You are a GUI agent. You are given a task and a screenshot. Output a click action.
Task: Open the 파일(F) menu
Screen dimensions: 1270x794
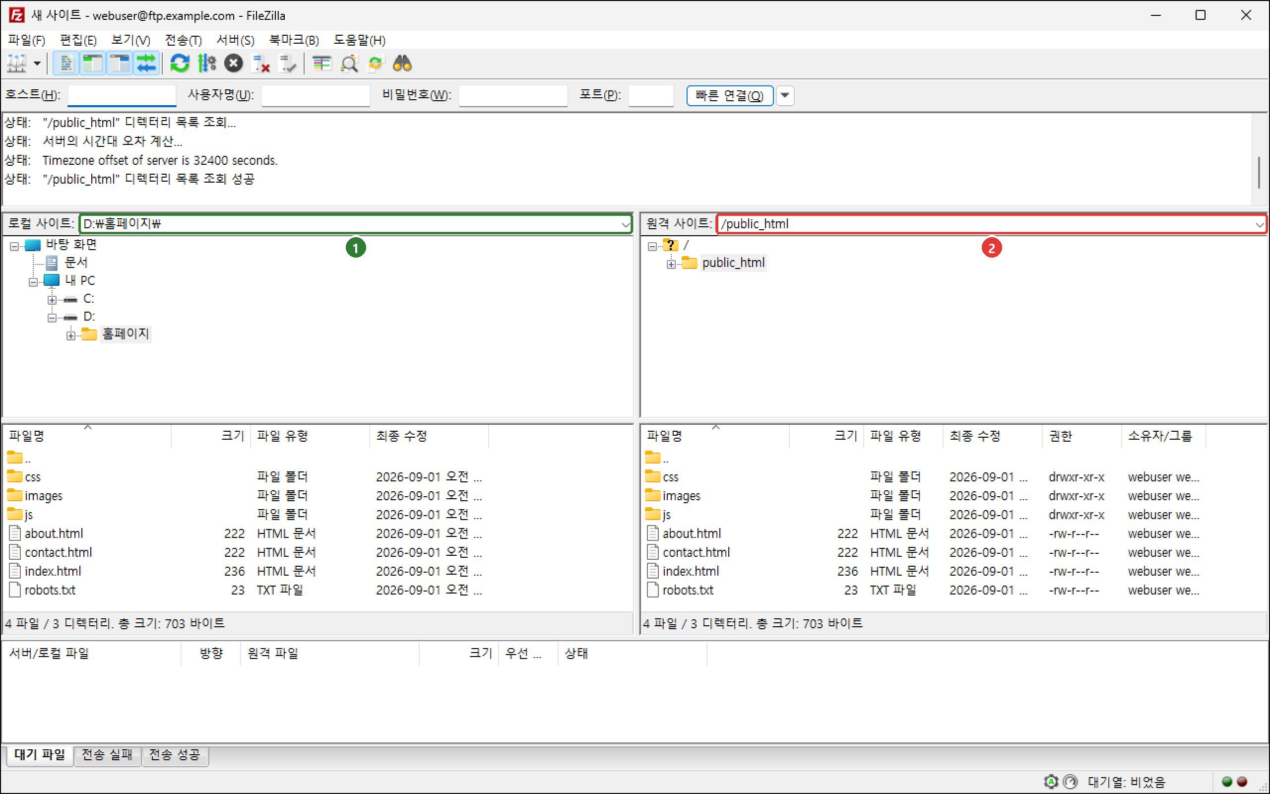tap(26, 40)
